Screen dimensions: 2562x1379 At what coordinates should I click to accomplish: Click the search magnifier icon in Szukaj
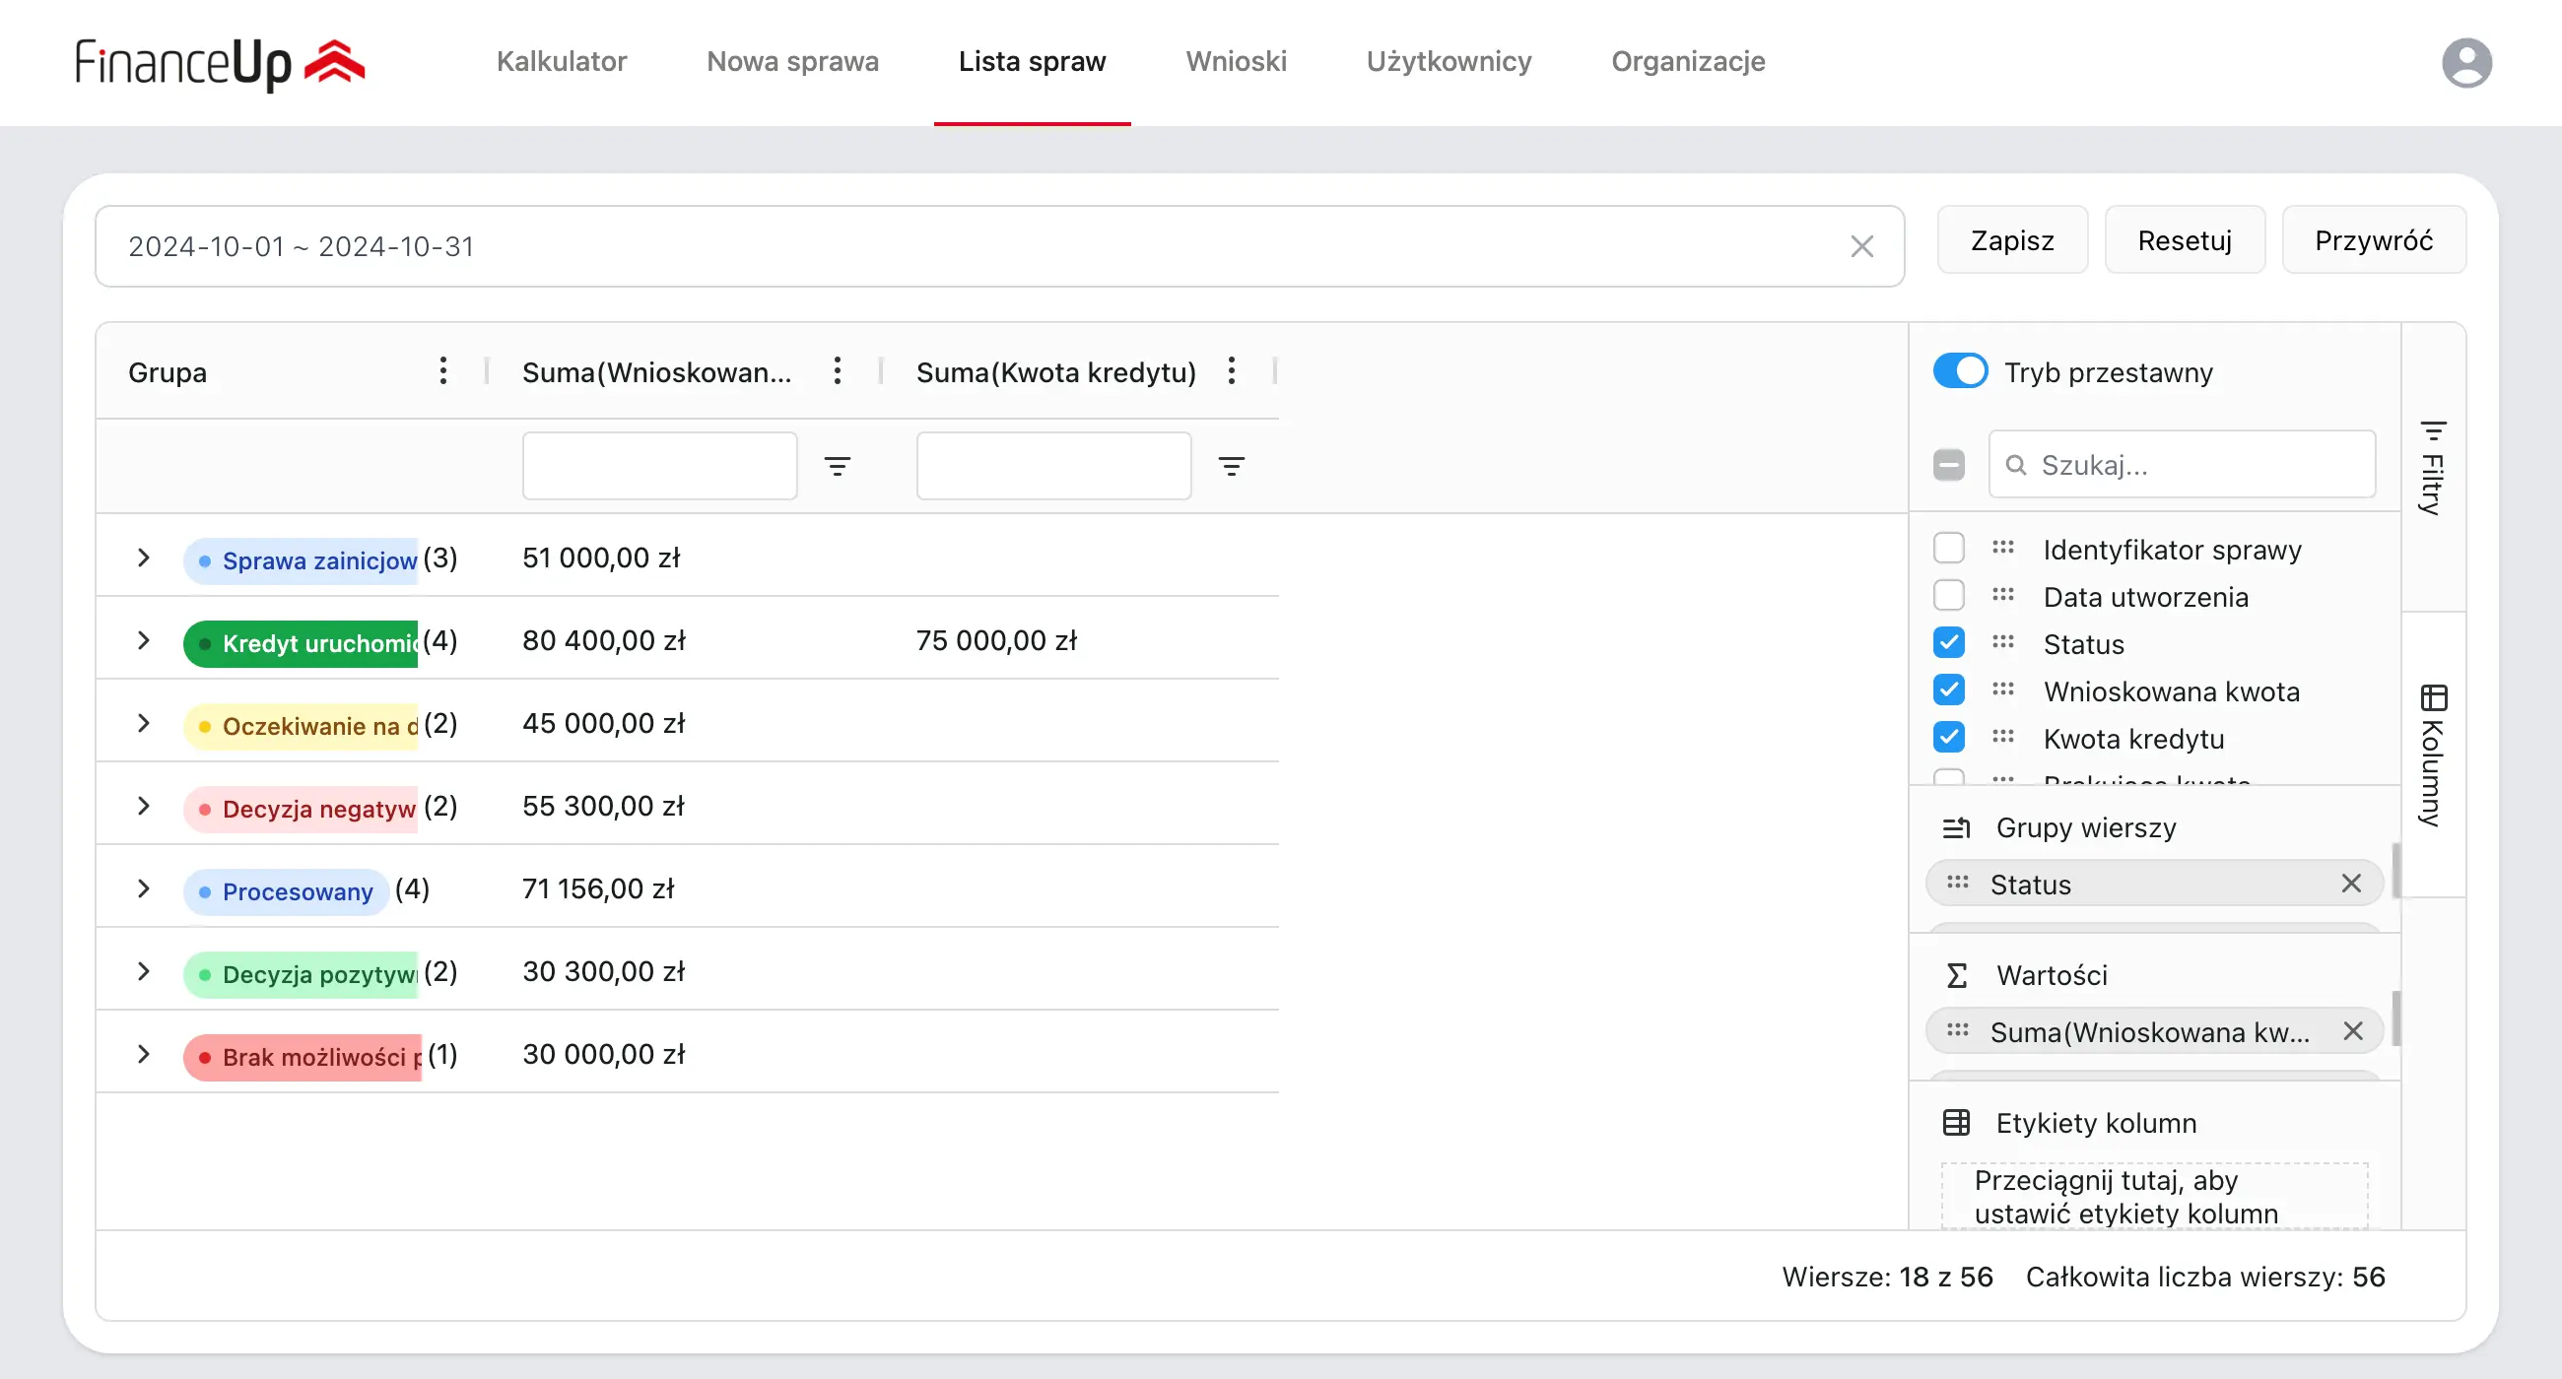(2016, 465)
